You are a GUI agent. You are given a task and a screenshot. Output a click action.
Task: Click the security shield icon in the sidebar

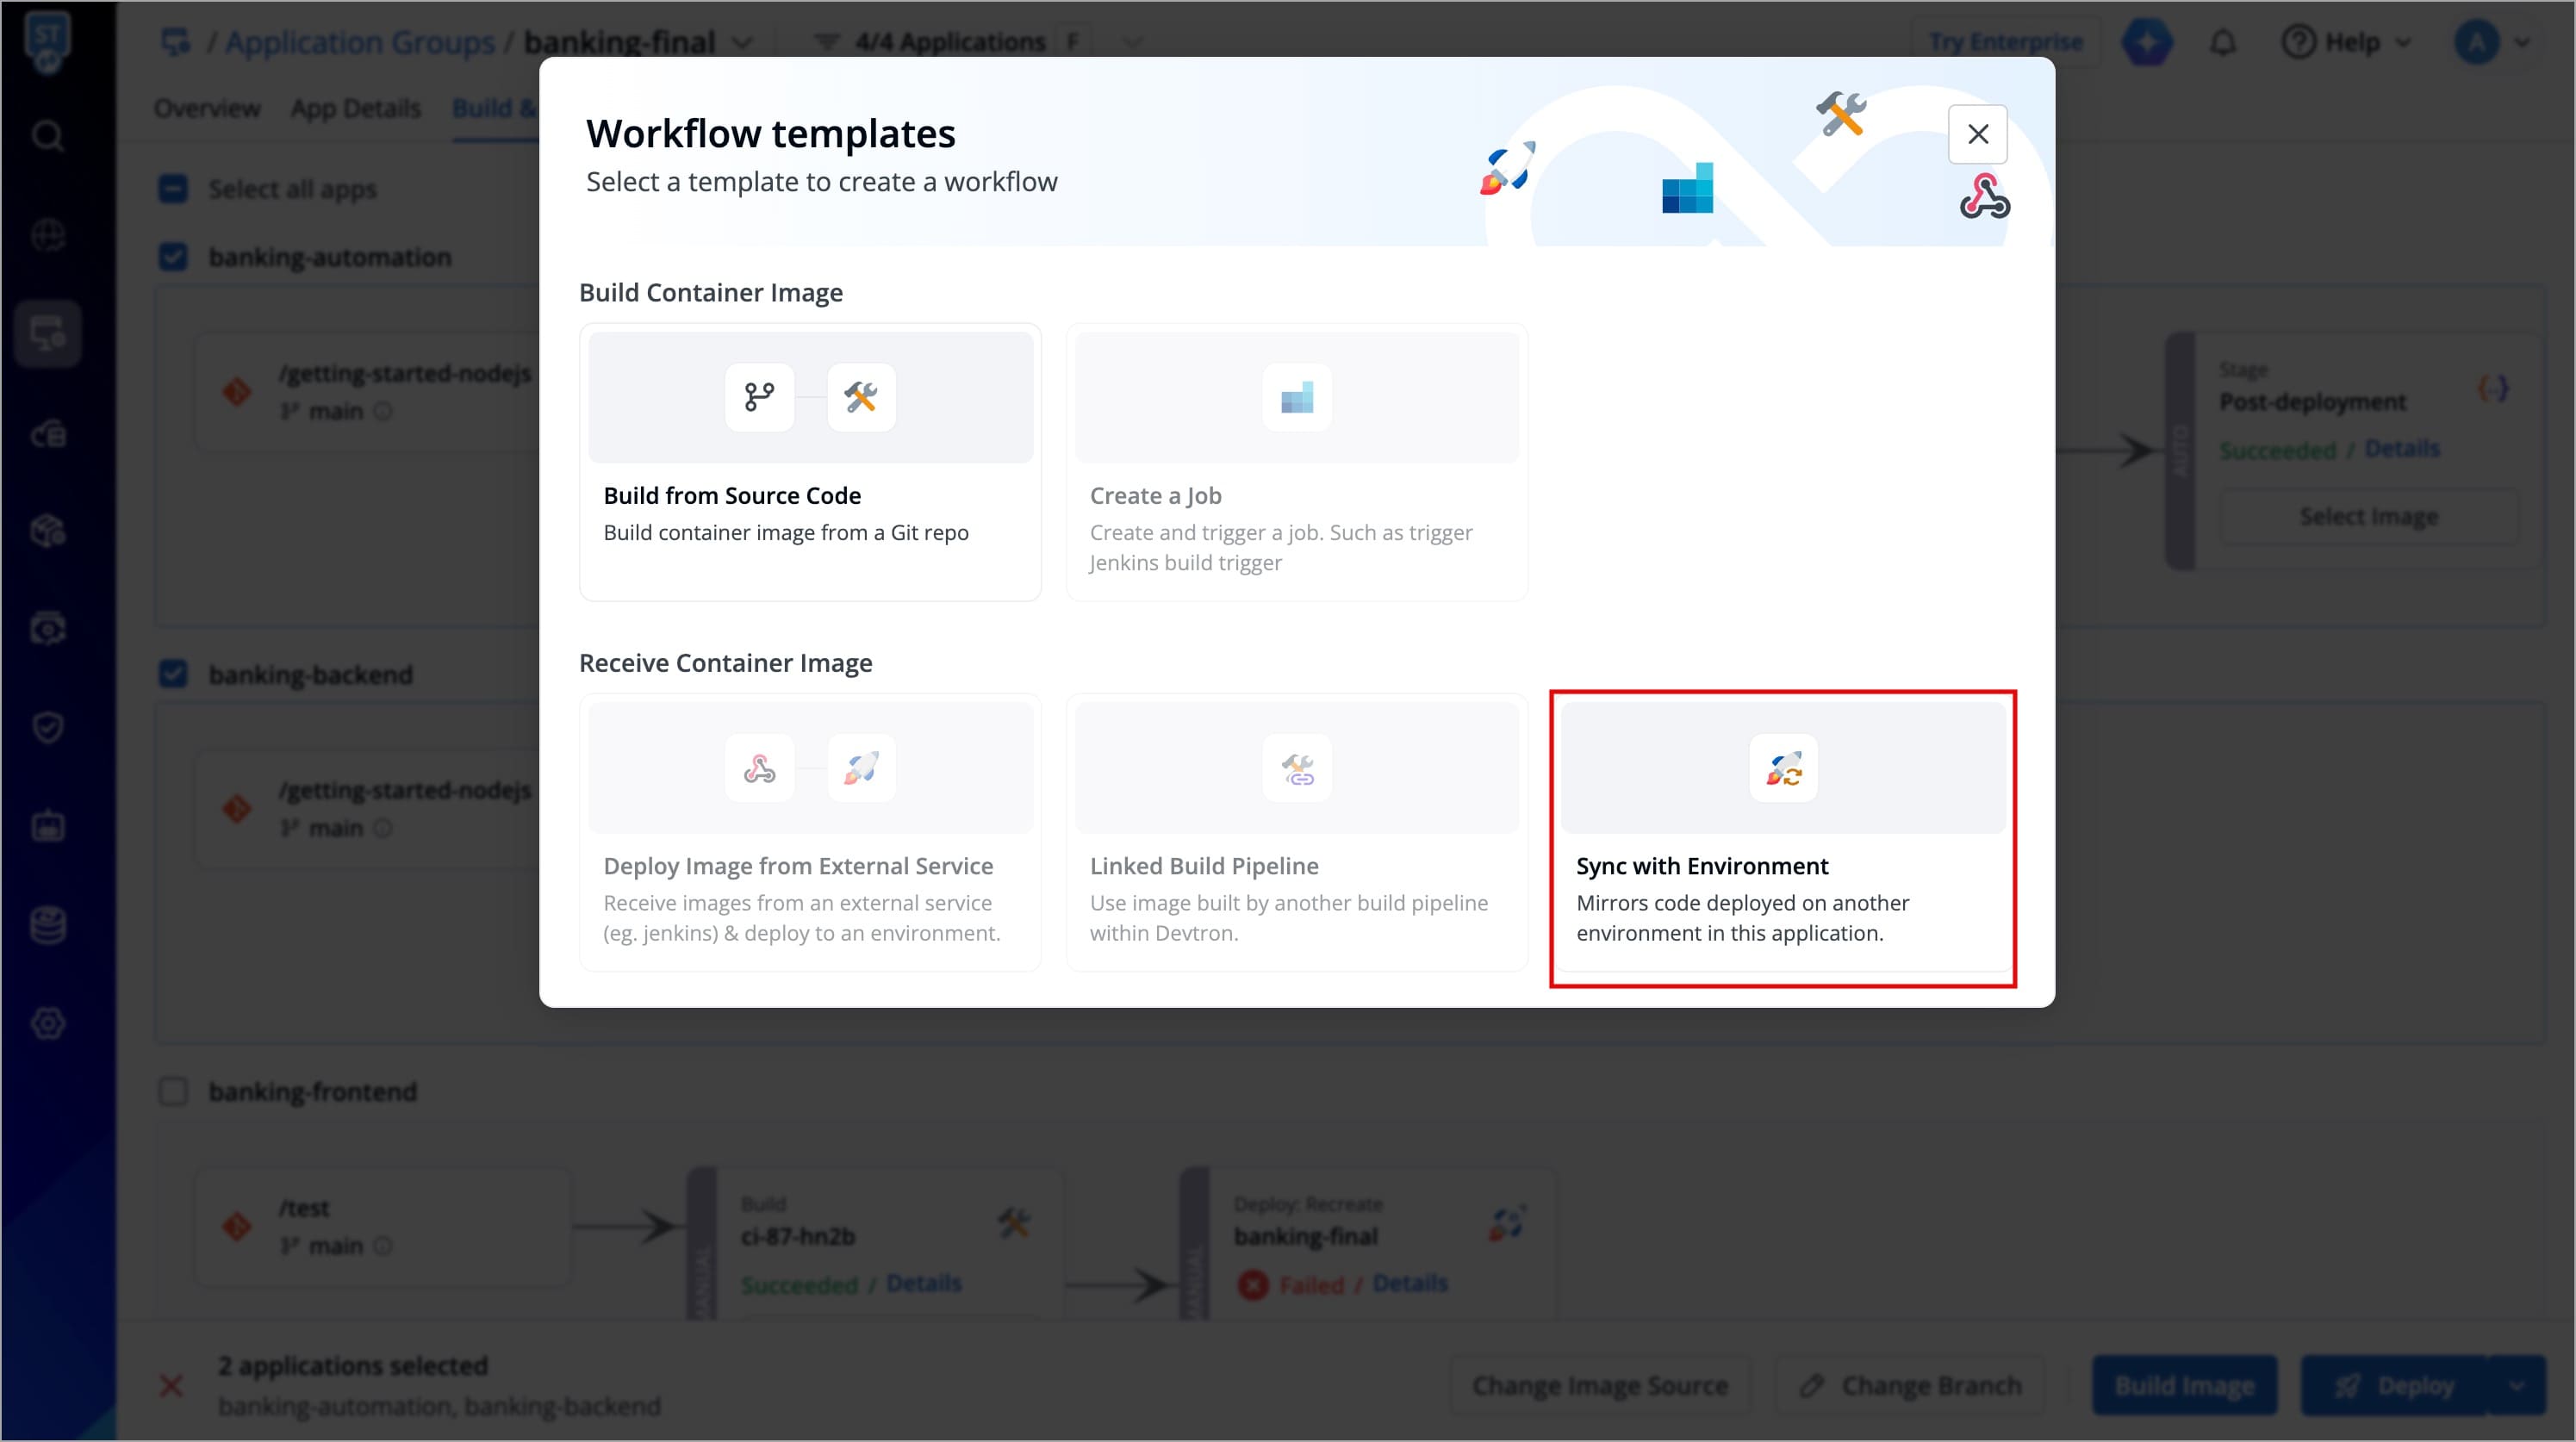pos(47,727)
